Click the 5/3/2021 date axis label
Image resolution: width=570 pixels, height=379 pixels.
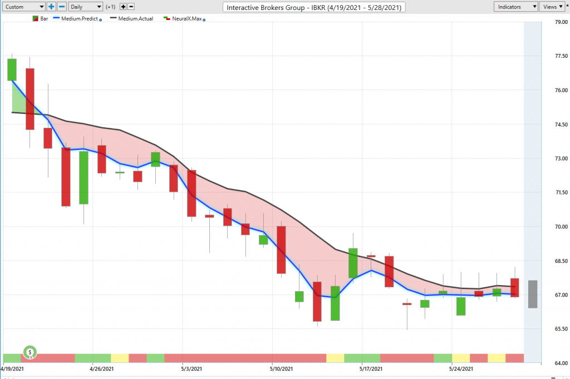pos(191,369)
